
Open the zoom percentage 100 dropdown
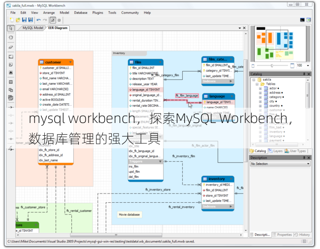click(x=308, y=66)
